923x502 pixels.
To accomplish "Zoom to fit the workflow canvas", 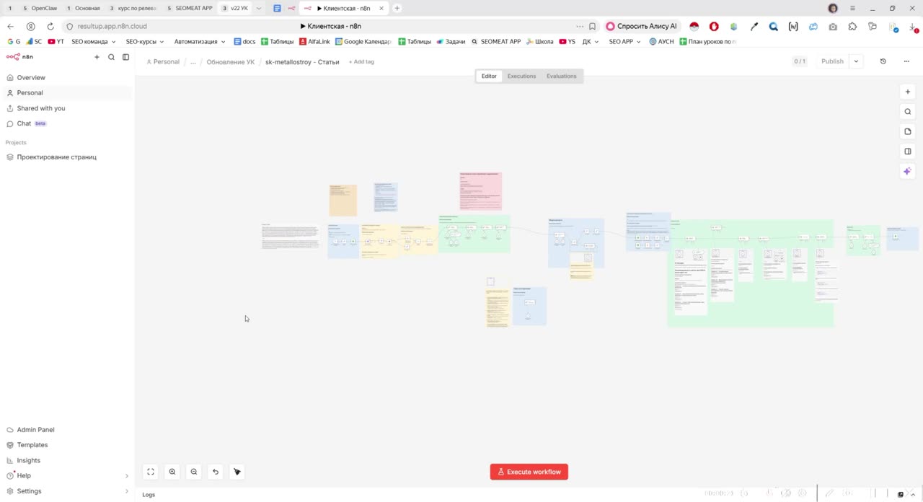I will tap(151, 472).
